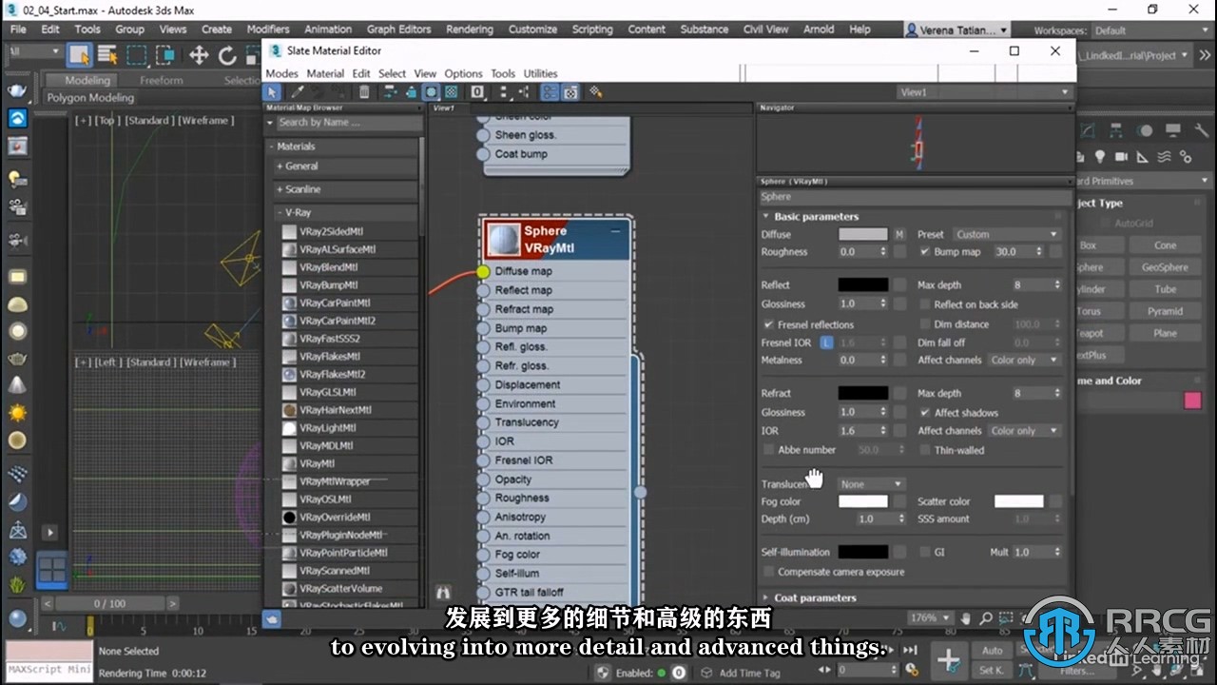This screenshot has width=1217, height=685.
Task: Click the Go to End playback icon
Action: pyautogui.click(x=910, y=651)
